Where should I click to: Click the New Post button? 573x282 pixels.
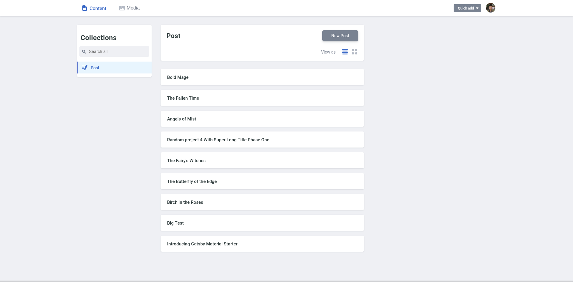340,36
